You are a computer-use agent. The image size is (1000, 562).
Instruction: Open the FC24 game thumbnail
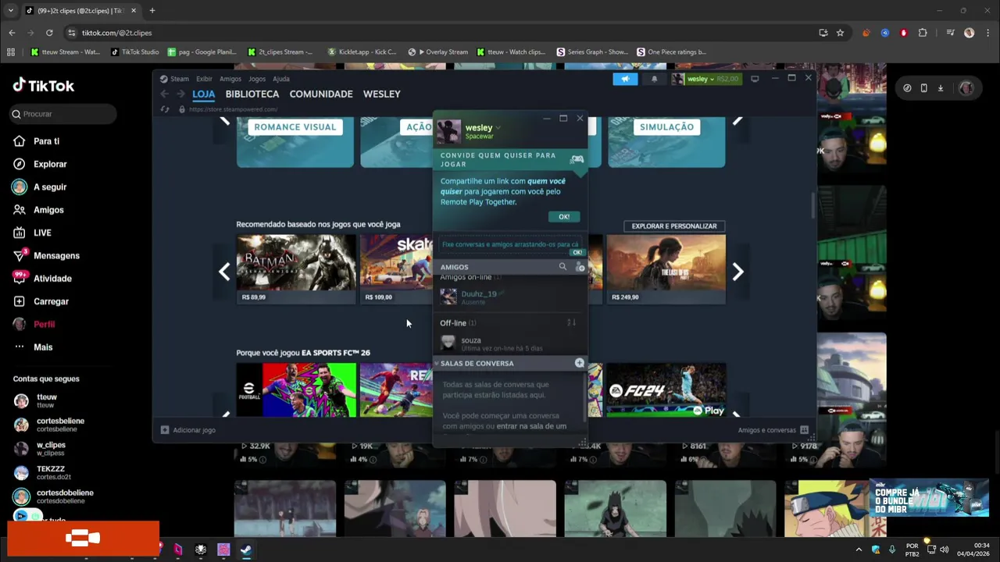666,389
